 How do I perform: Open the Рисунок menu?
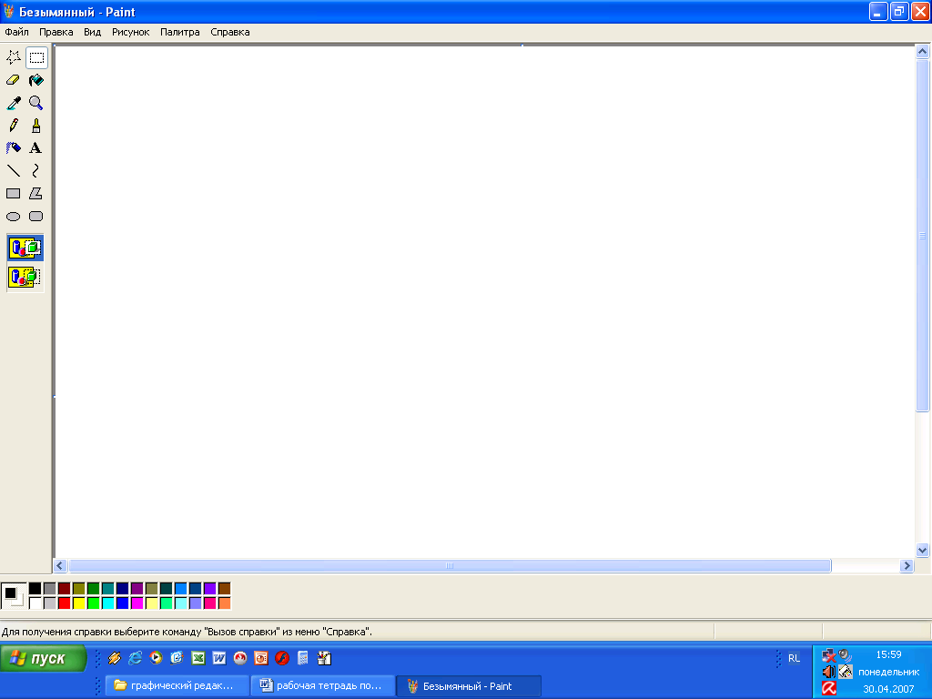coord(131,32)
